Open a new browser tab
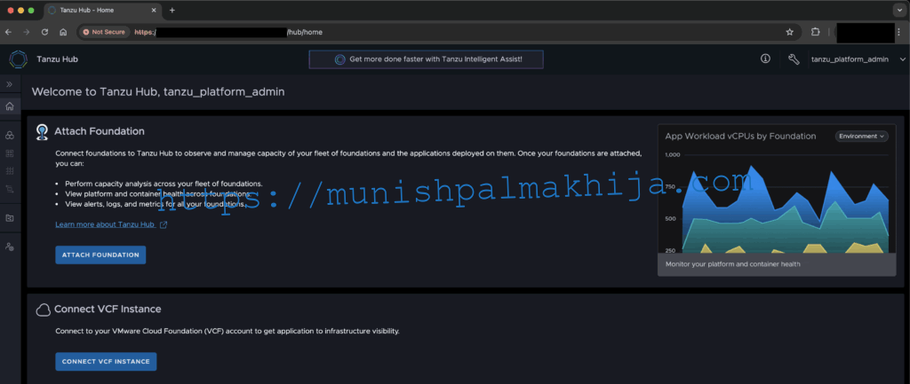Screen dimensions: 910x384 pos(172,11)
